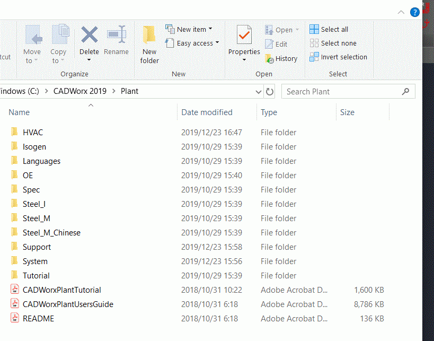Create a New folder from ribbon
434x341 pixels.
point(149,45)
